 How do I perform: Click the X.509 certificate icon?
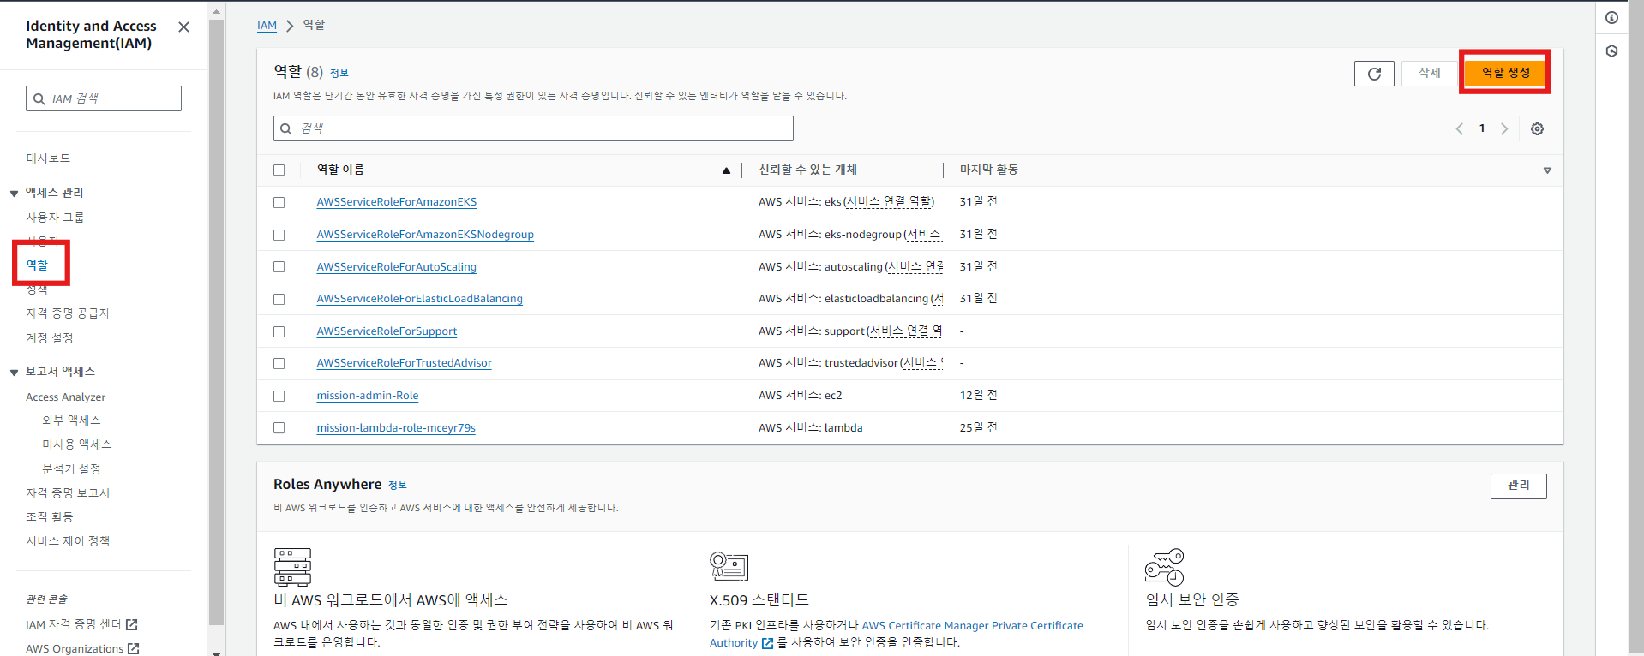(x=729, y=567)
